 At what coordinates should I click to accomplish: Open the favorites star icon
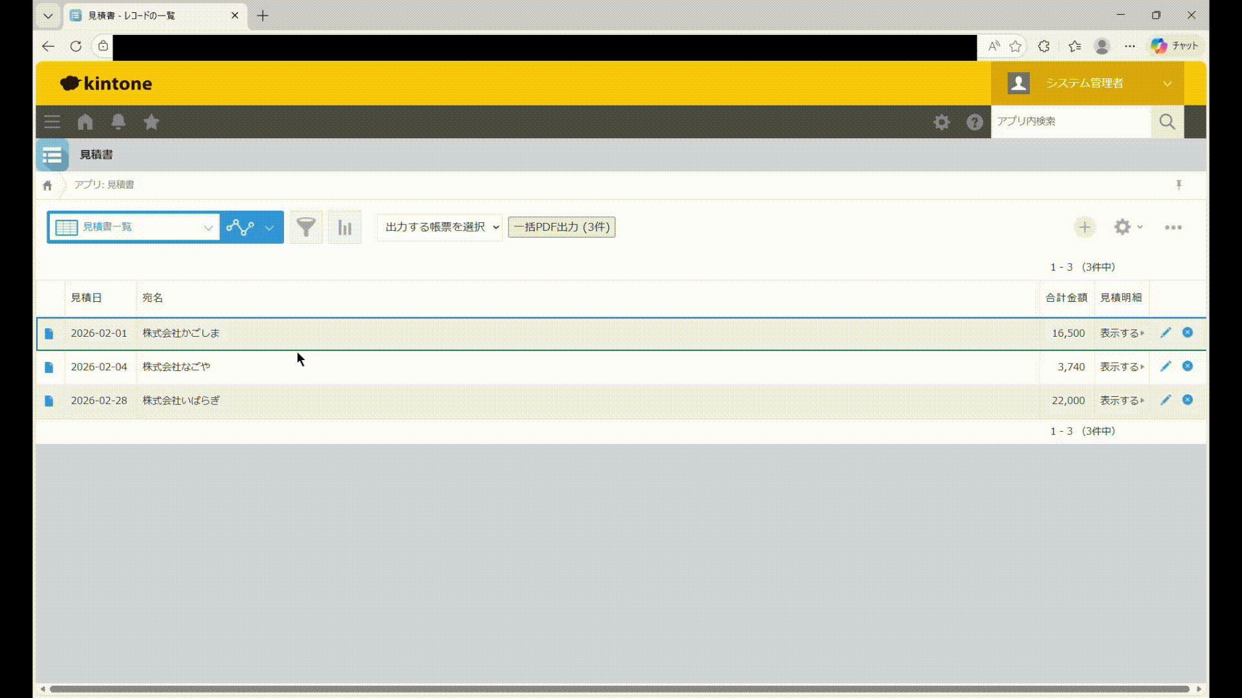click(151, 122)
